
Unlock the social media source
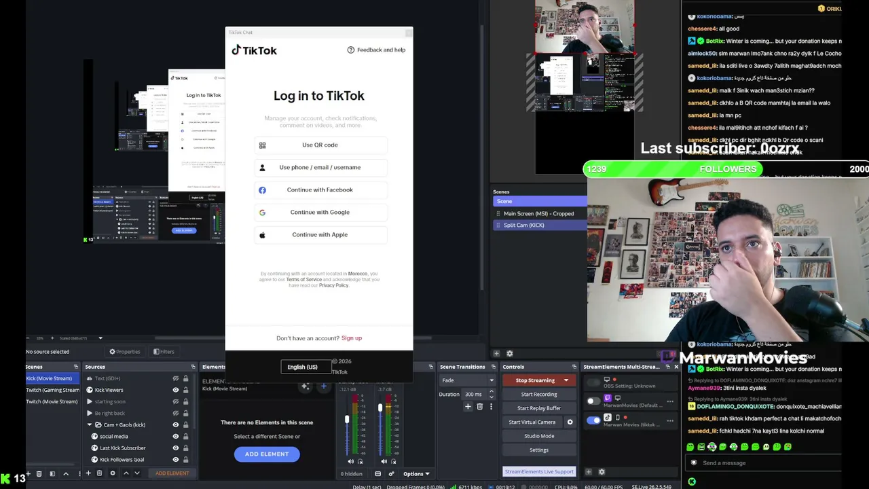(x=185, y=436)
